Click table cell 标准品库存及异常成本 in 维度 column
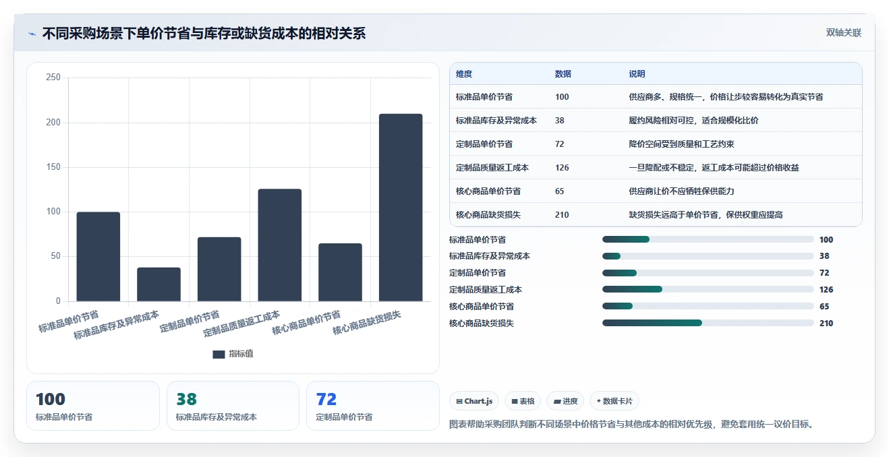This screenshot has width=889, height=457. pos(496,121)
